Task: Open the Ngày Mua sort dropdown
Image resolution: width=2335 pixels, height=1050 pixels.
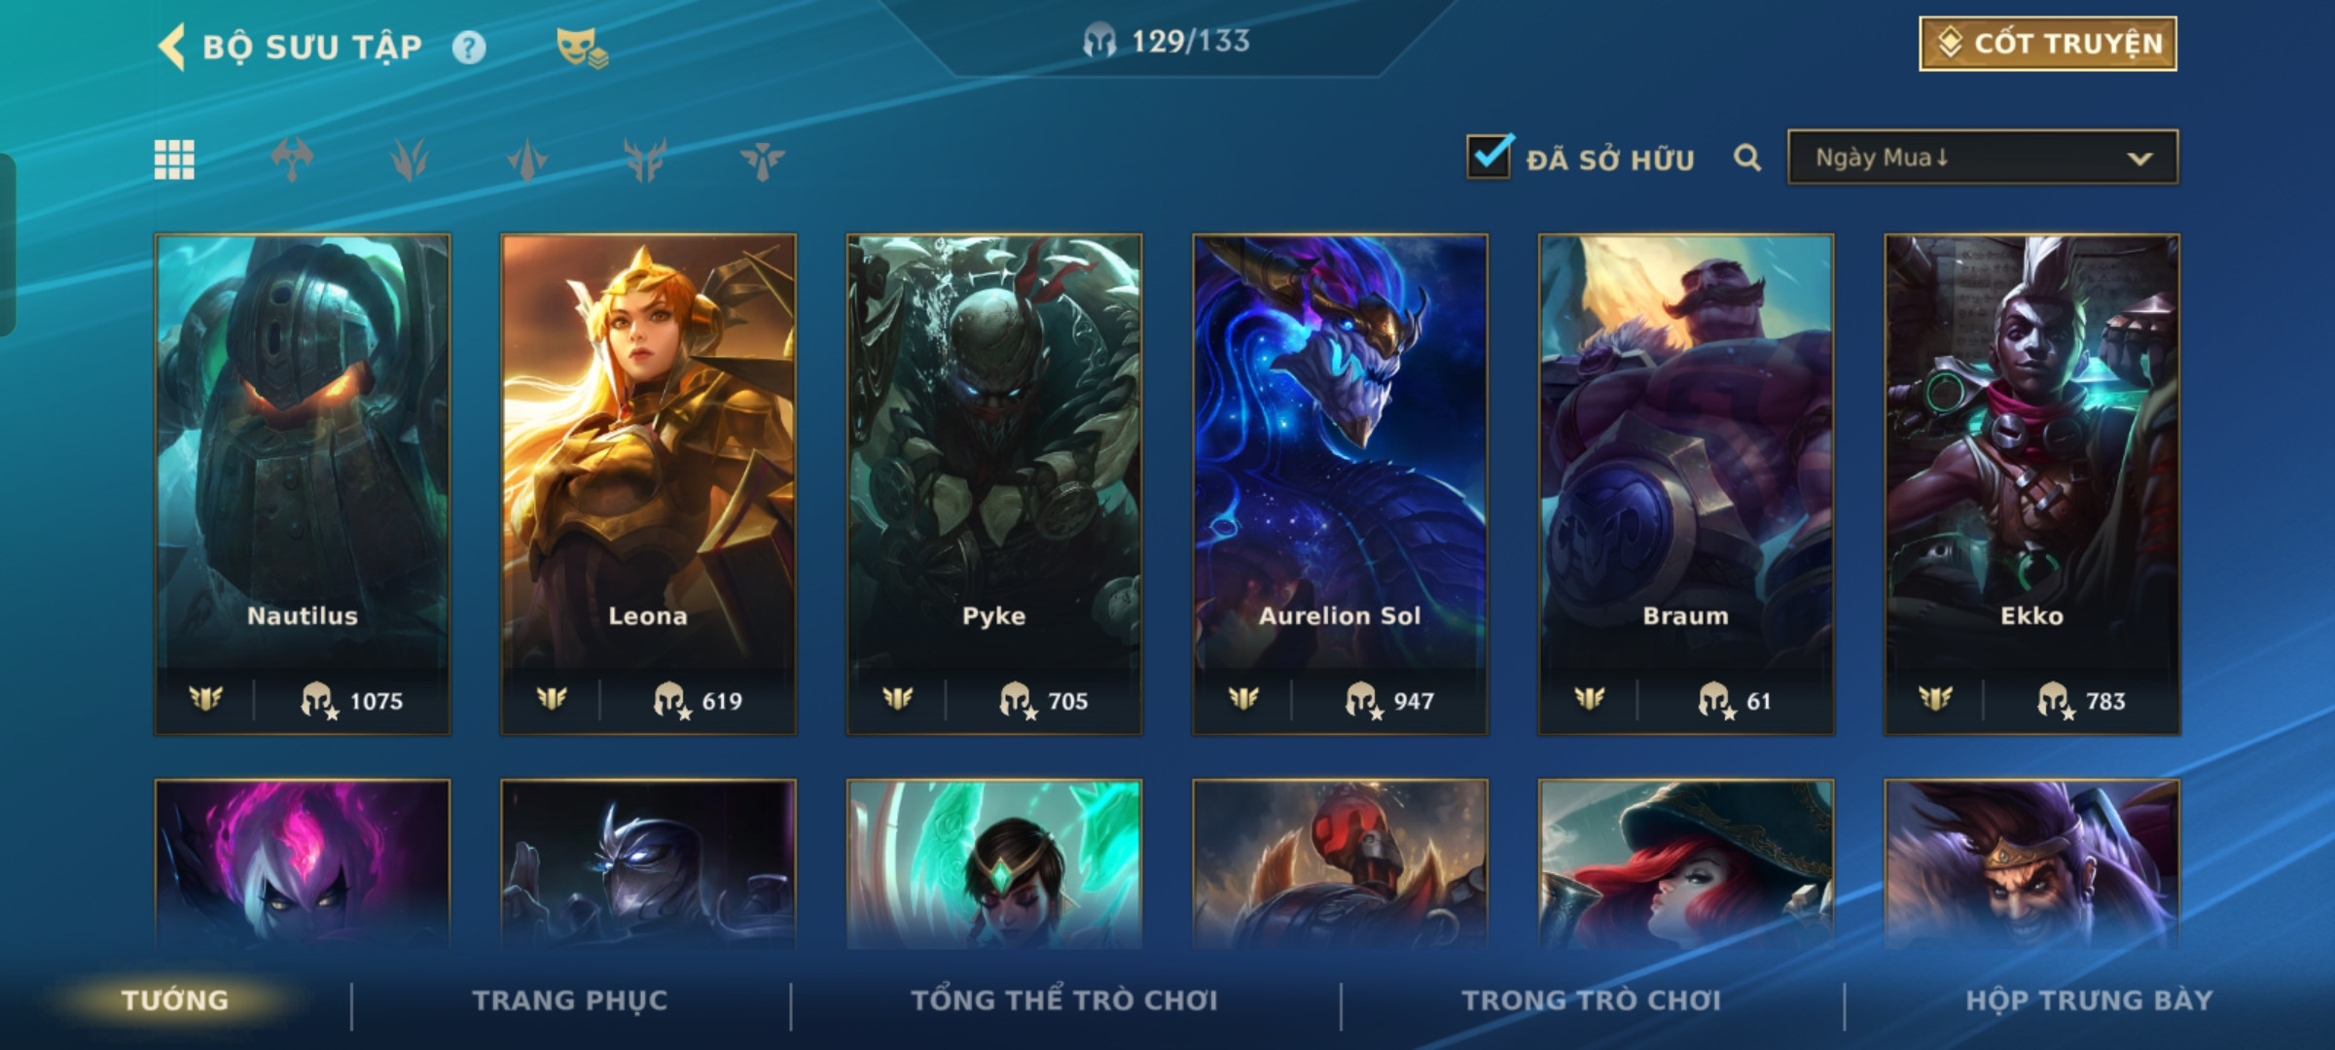Action: tap(1983, 157)
